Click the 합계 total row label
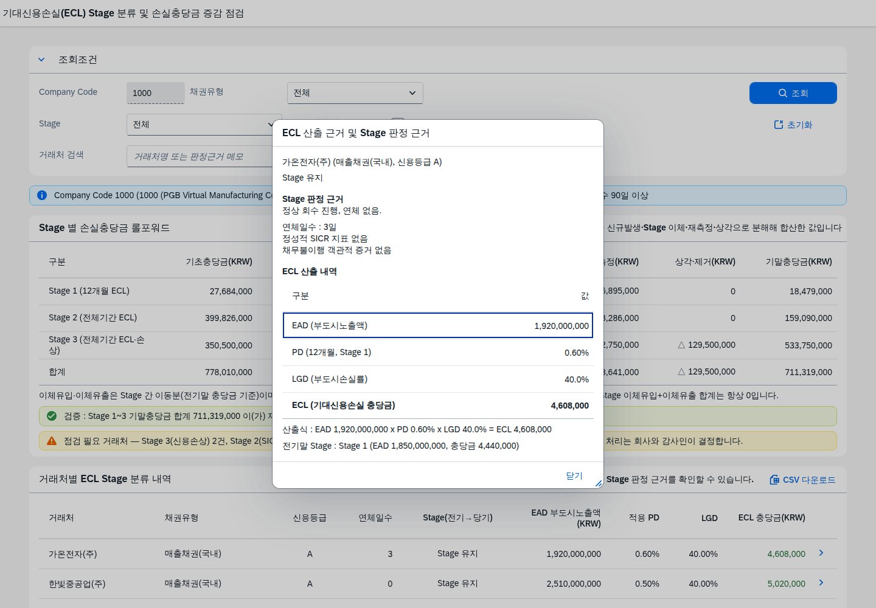The height and width of the screenshot is (608, 876). 57,371
